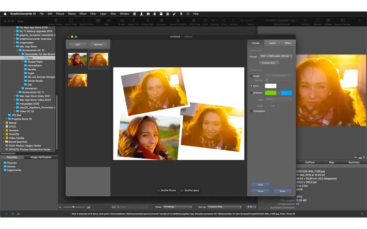Click the Picture Package toolbar icon
The height and width of the screenshot is (229, 367).
point(343,21)
